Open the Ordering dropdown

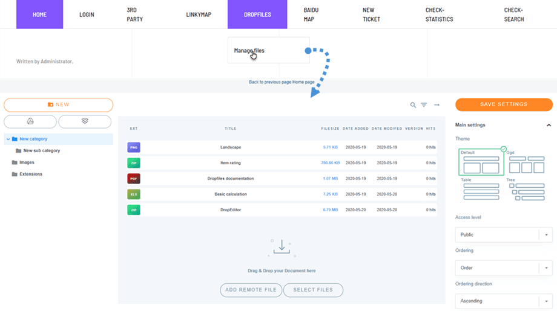[503, 268]
